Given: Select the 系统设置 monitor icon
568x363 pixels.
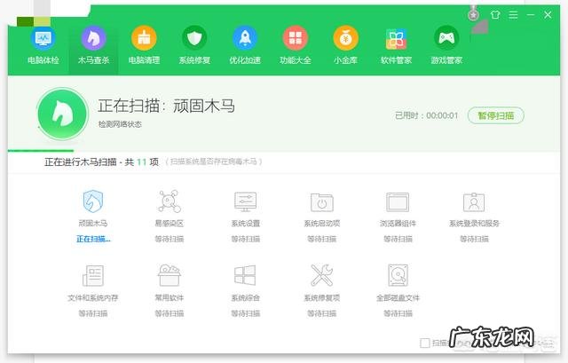Looking at the screenshot, I should tap(245, 201).
